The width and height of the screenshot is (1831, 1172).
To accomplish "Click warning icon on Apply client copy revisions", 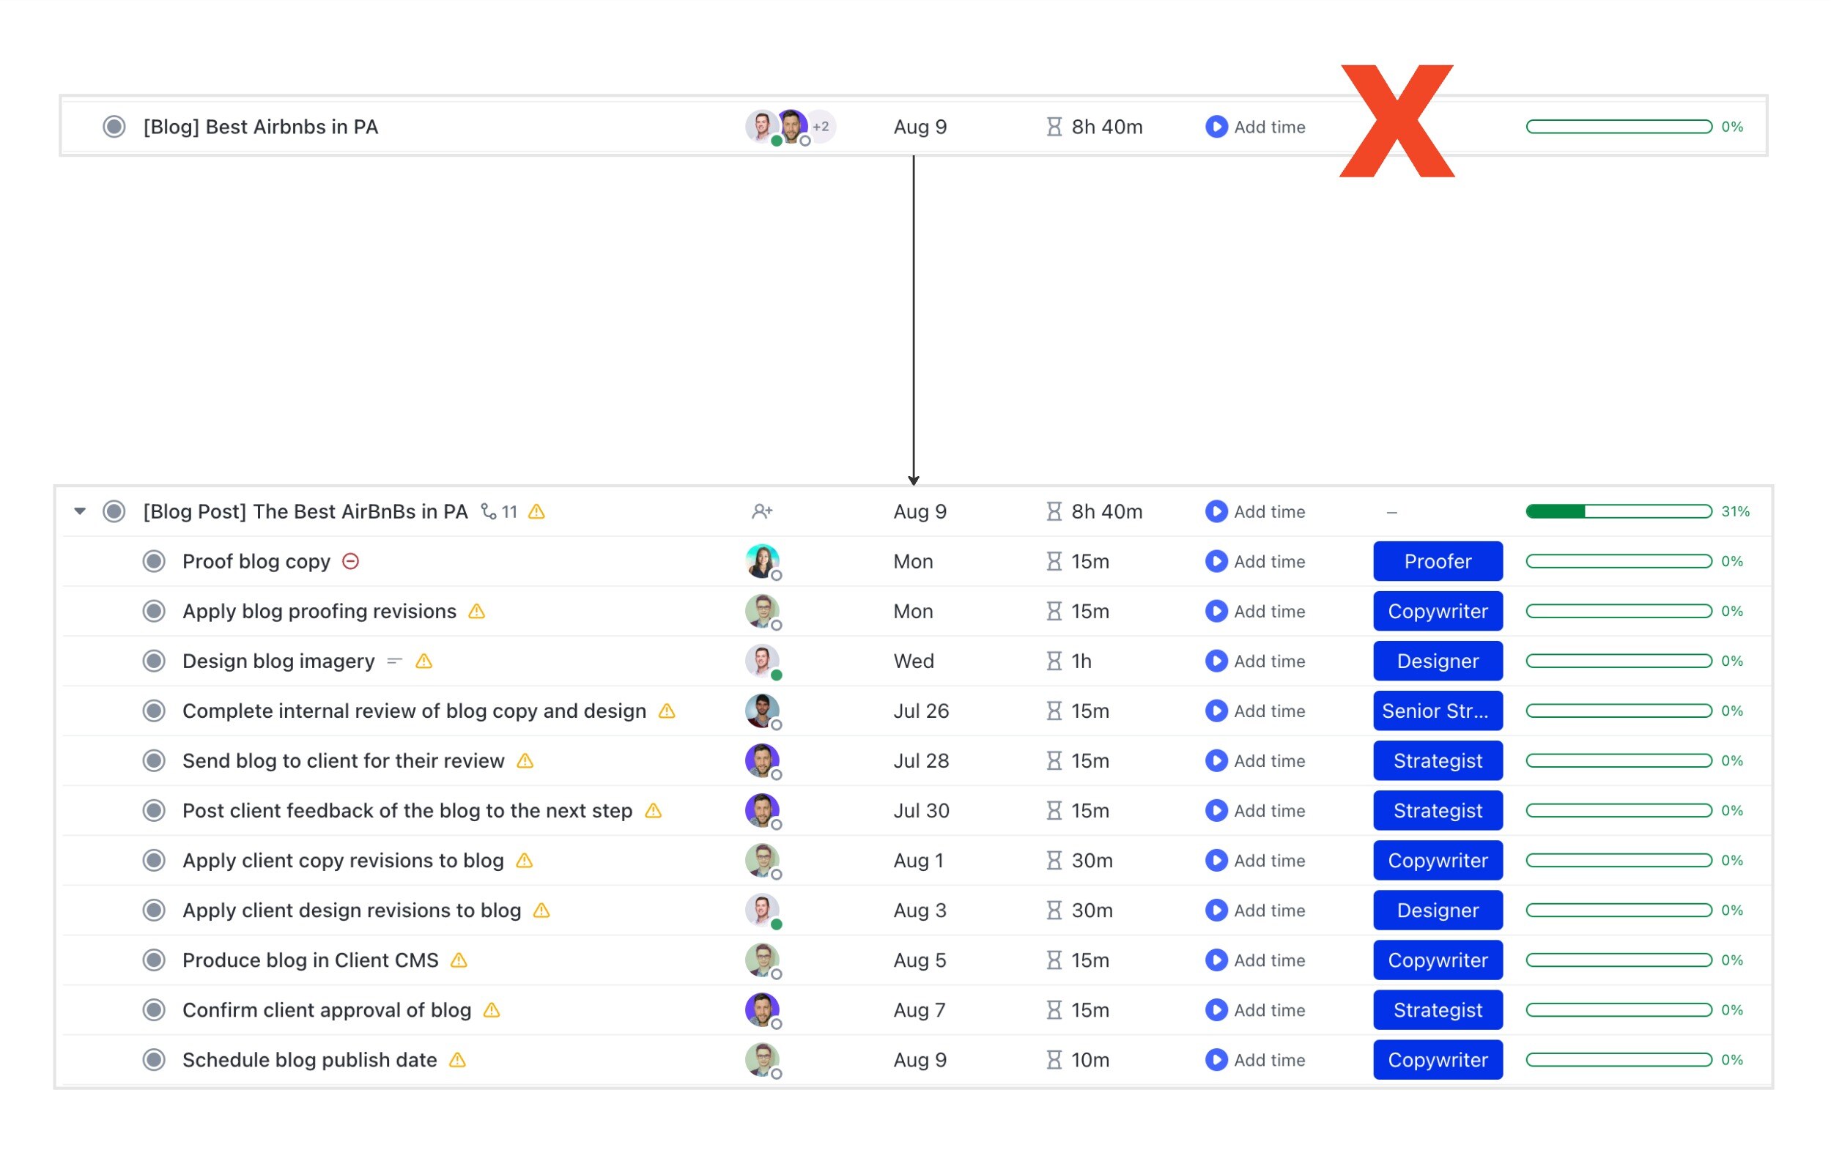I will [x=525, y=861].
